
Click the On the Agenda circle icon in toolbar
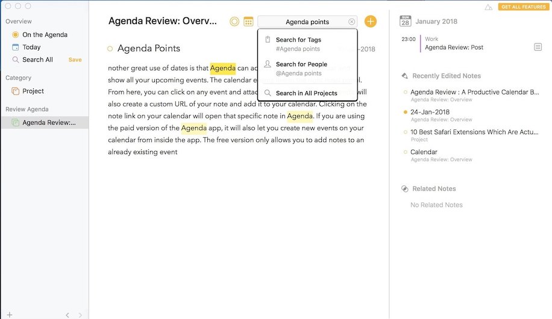click(x=234, y=22)
